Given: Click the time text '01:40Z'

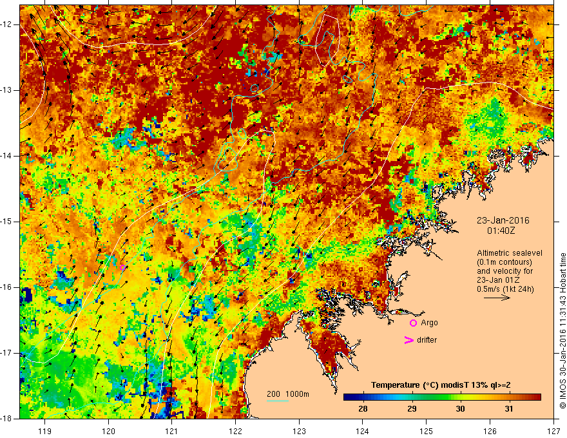Looking at the screenshot, I should tap(501, 230).
